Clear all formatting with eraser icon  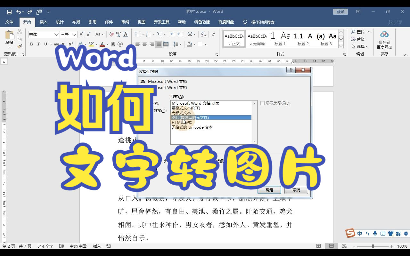pos(111,34)
